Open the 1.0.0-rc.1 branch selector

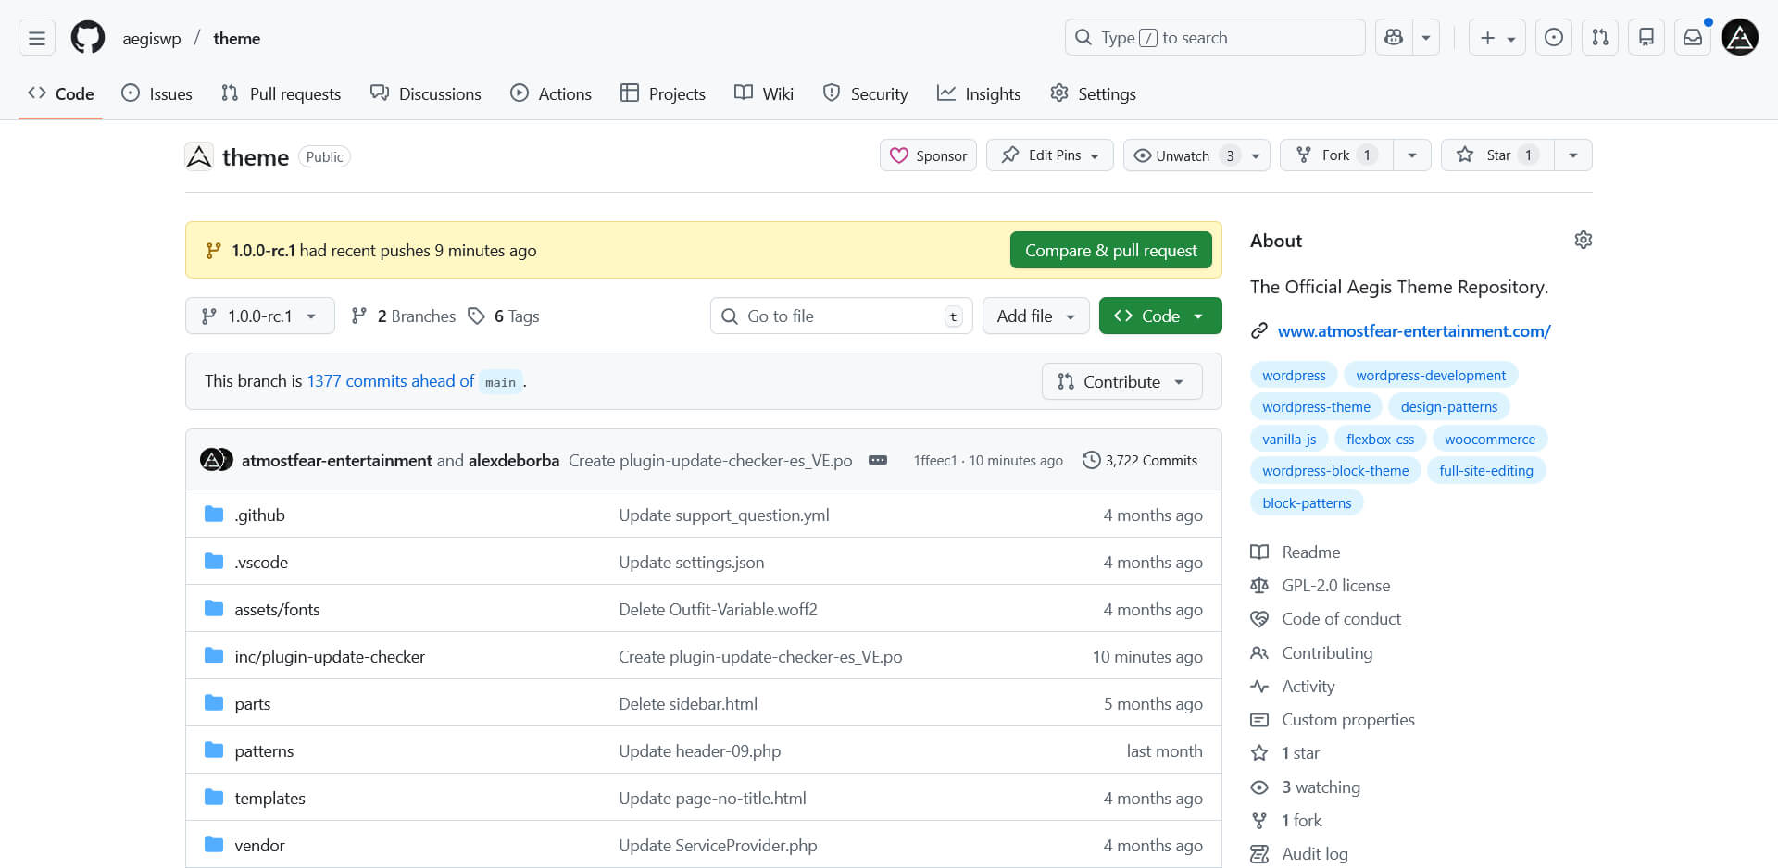(259, 316)
